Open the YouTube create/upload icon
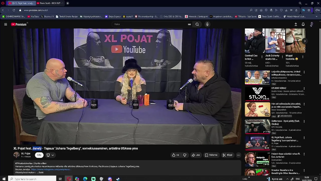The height and width of the screenshot is (181, 321). point(296,24)
